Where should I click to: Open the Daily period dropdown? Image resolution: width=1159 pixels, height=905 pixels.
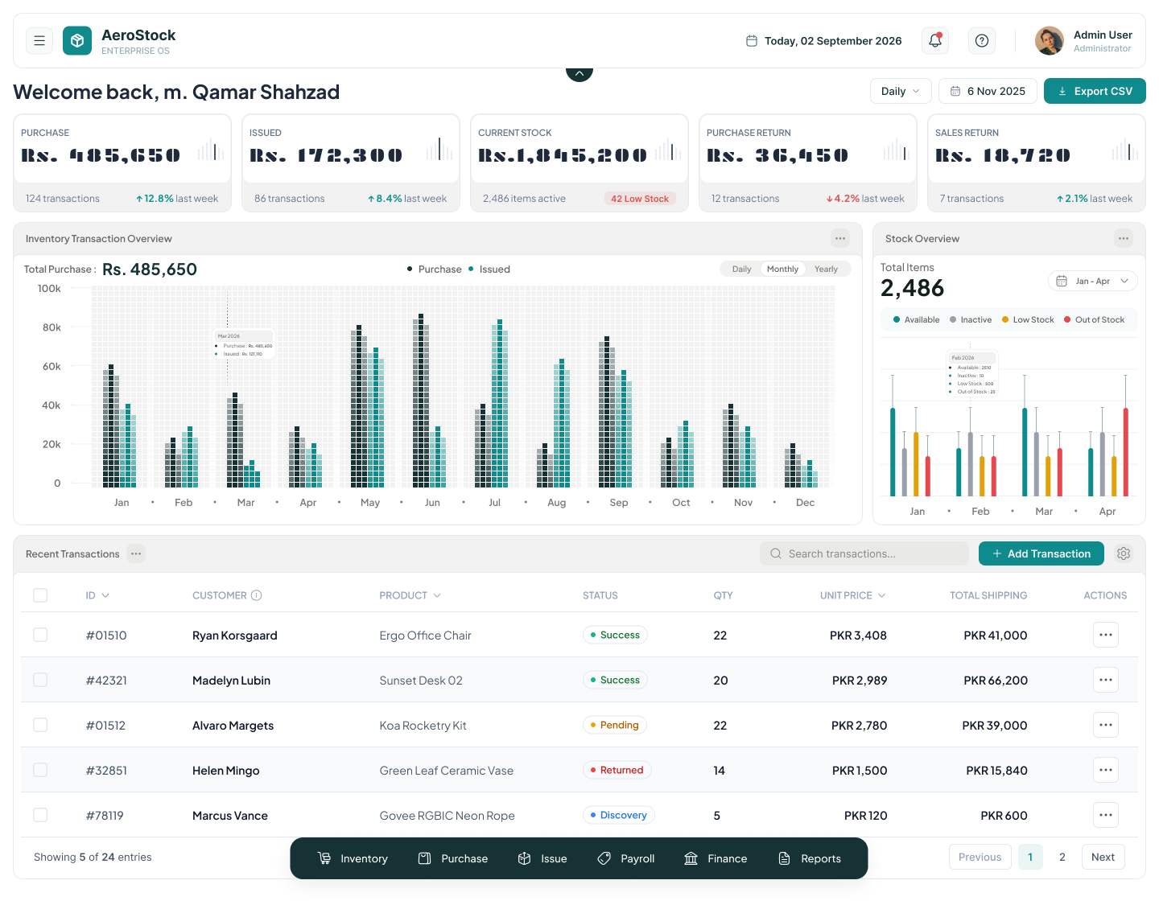click(x=901, y=91)
